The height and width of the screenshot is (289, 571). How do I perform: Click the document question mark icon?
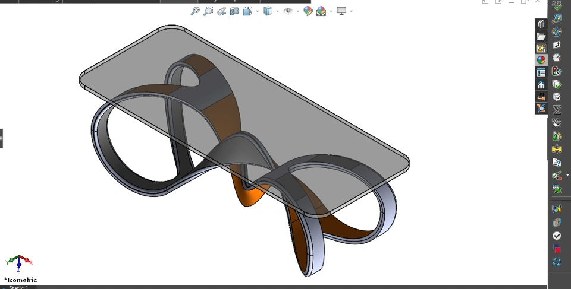coord(557,162)
